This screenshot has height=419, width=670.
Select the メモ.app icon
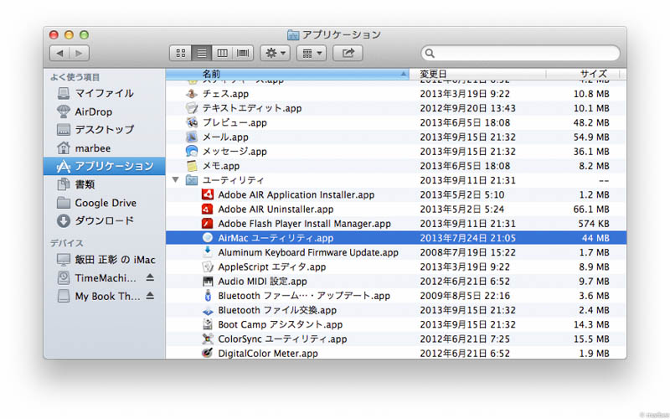[192, 165]
